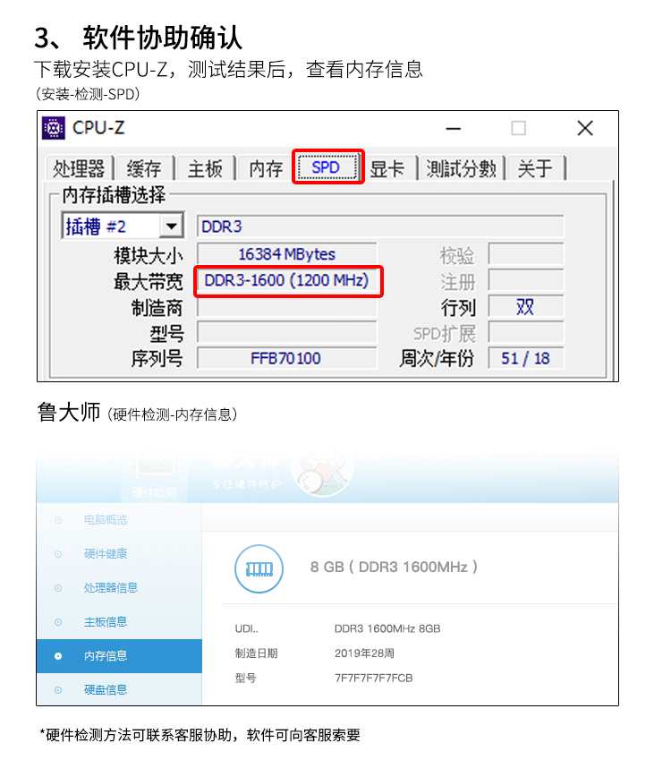Select the 插槽 #2 combo box
This screenshot has height=760, width=671.
pyautogui.click(x=123, y=226)
